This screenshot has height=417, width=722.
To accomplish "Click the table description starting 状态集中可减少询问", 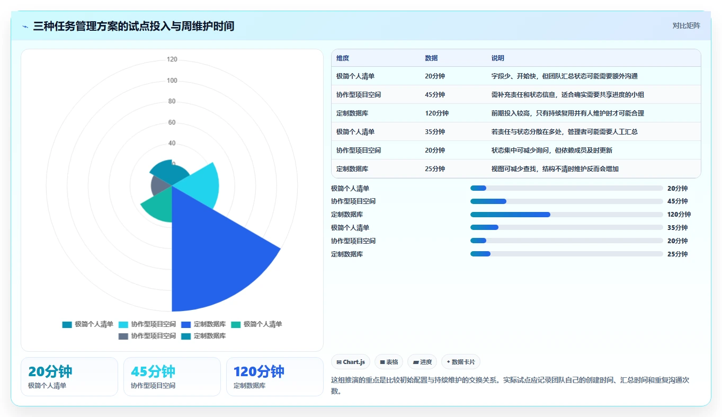I will [x=552, y=150].
